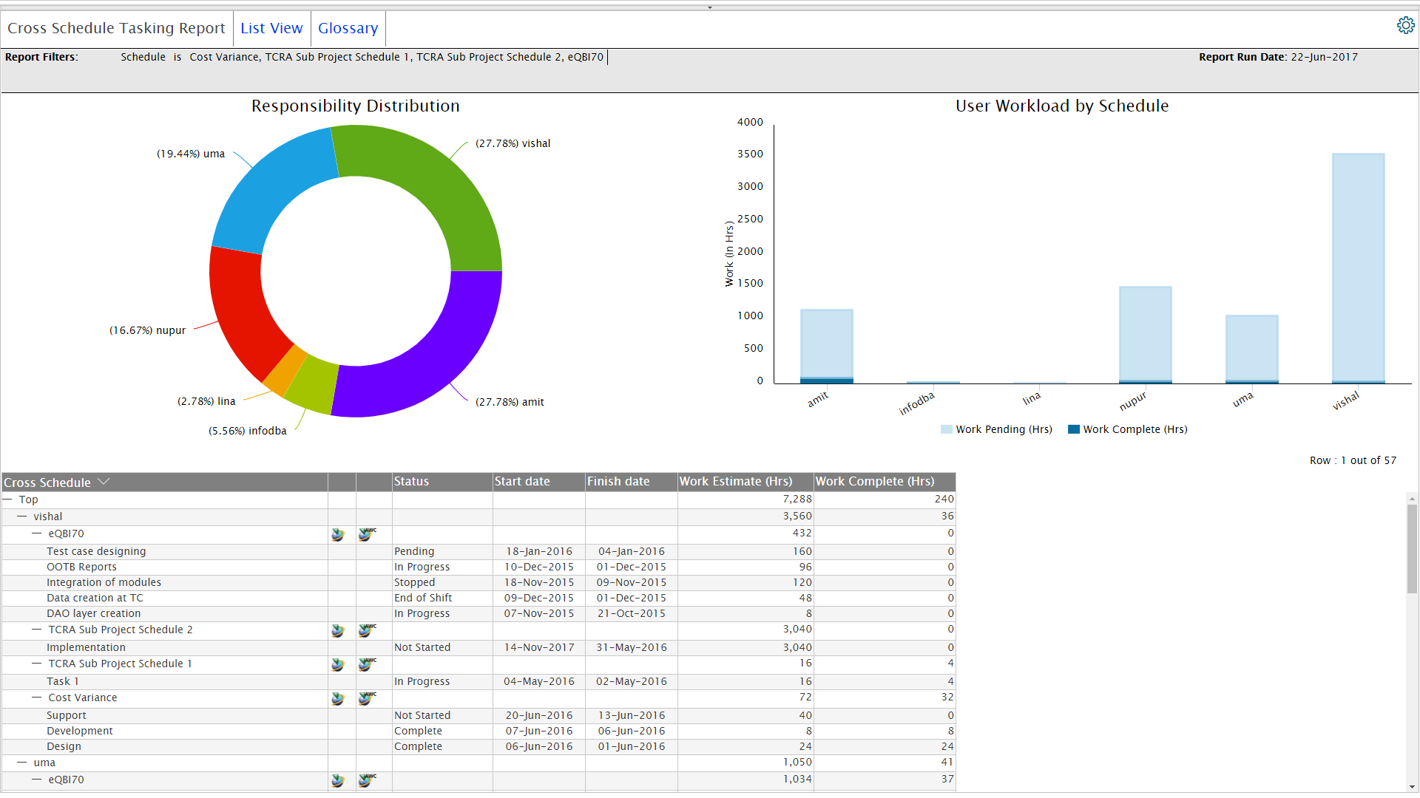Click the (27.78%) vishal chart label
The width and height of the screenshot is (1420, 798).
click(513, 143)
